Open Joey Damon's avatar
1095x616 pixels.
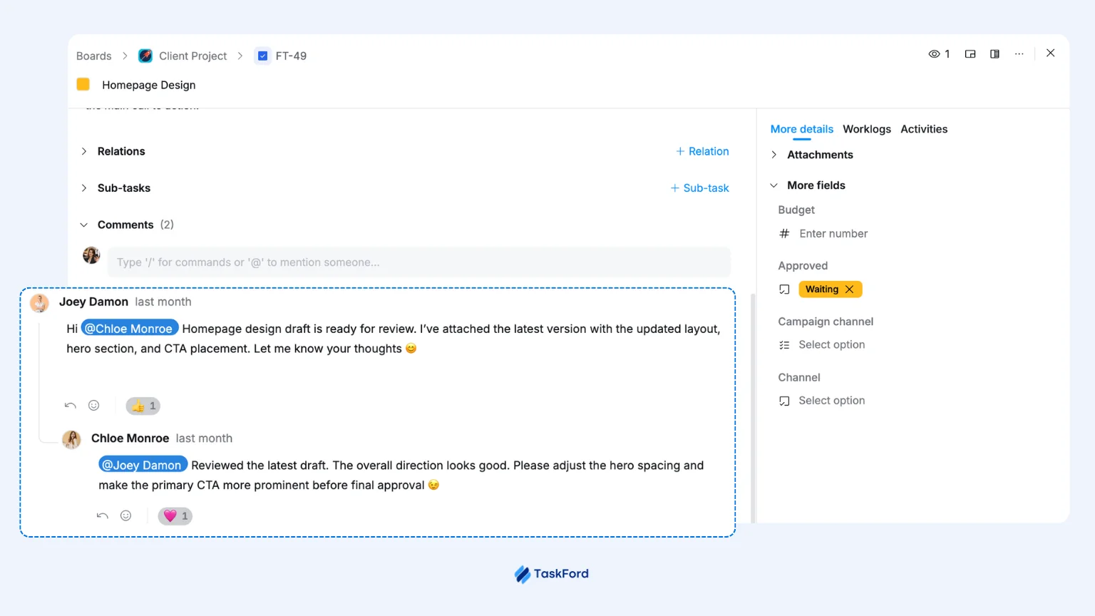click(39, 303)
